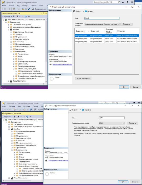This screenshot has height=185, width=142.
Task: Click 'Создать запрос' in SSMS toolbar behind CMK1 dialog
Action: (39, 9)
